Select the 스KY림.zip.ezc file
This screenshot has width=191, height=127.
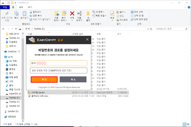[x=78, y=92]
